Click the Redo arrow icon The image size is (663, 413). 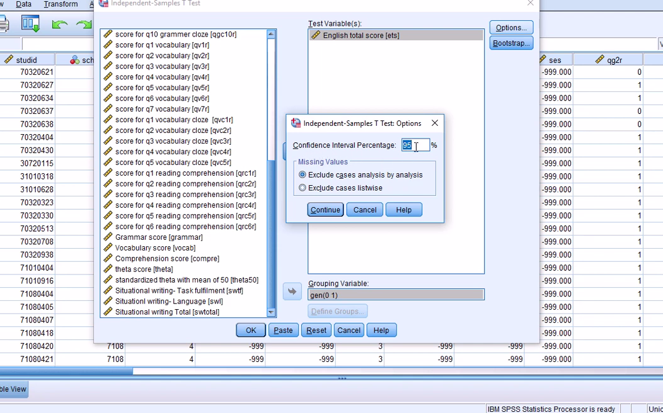tap(84, 24)
